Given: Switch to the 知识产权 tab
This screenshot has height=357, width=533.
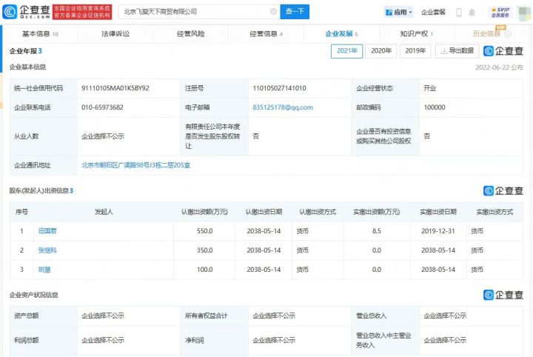Looking at the screenshot, I should pyautogui.click(x=416, y=33).
